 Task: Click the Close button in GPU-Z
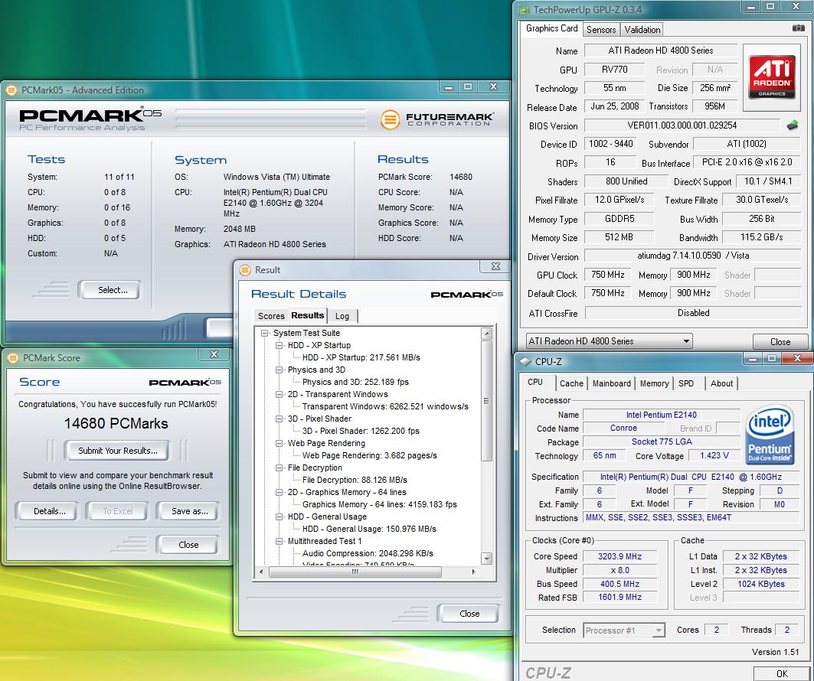(780, 342)
